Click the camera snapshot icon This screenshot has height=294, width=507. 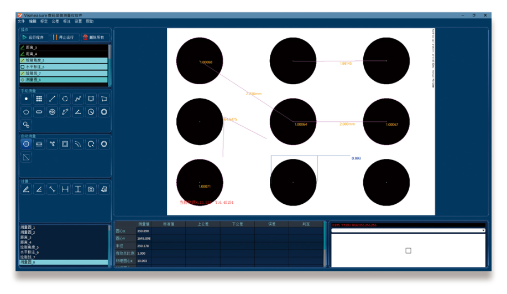tap(91, 189)
